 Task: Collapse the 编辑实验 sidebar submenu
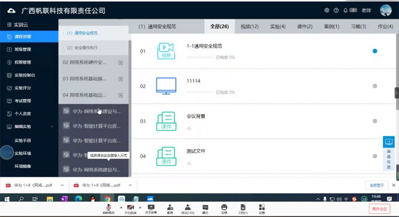(x=52, y=127)
